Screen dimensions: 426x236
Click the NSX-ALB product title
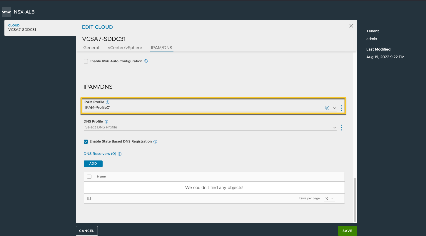(x=24, y=12)
